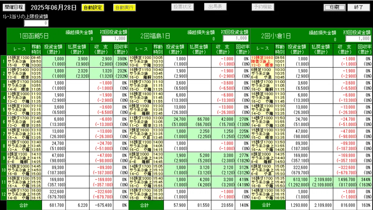
Task: Select the 初回投資金額 field for 2回小倉1日
Action: pyautogui.click(x=358, y=39)
